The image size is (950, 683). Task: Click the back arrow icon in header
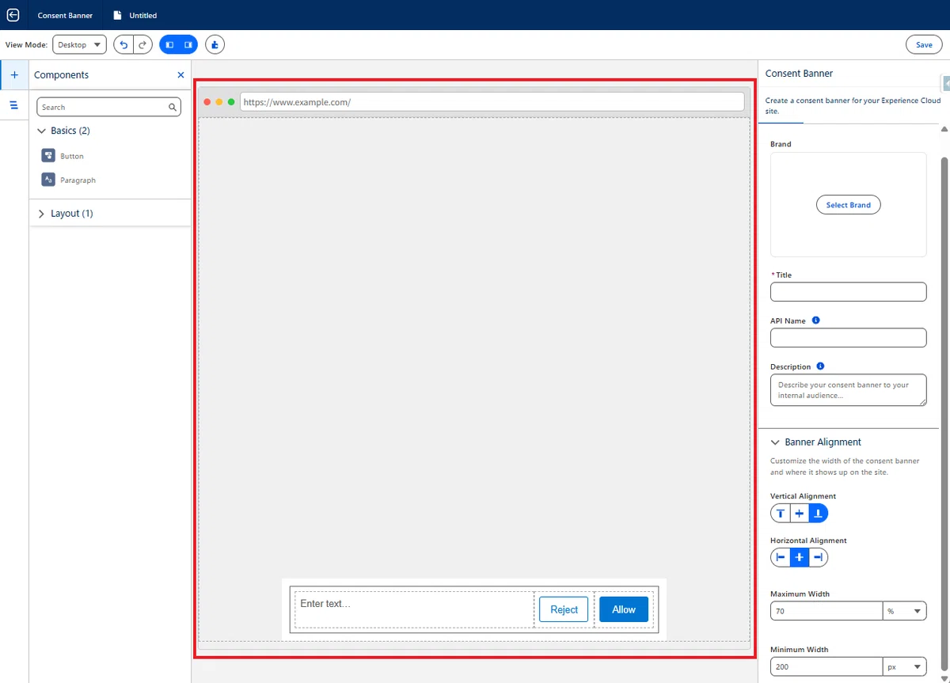13,15
